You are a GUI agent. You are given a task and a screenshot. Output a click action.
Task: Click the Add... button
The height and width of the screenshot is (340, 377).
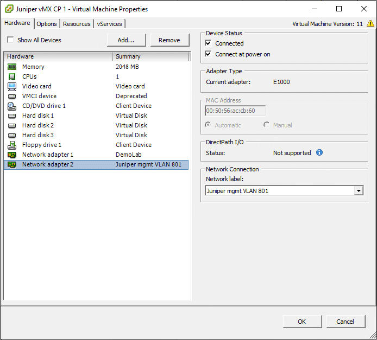[x=126, y=40]
